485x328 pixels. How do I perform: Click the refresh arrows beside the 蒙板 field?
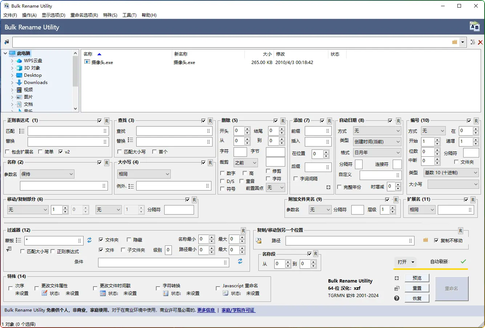89,240
